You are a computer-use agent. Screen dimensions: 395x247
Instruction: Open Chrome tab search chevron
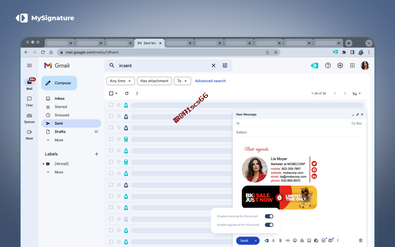(x=369, y=43)
